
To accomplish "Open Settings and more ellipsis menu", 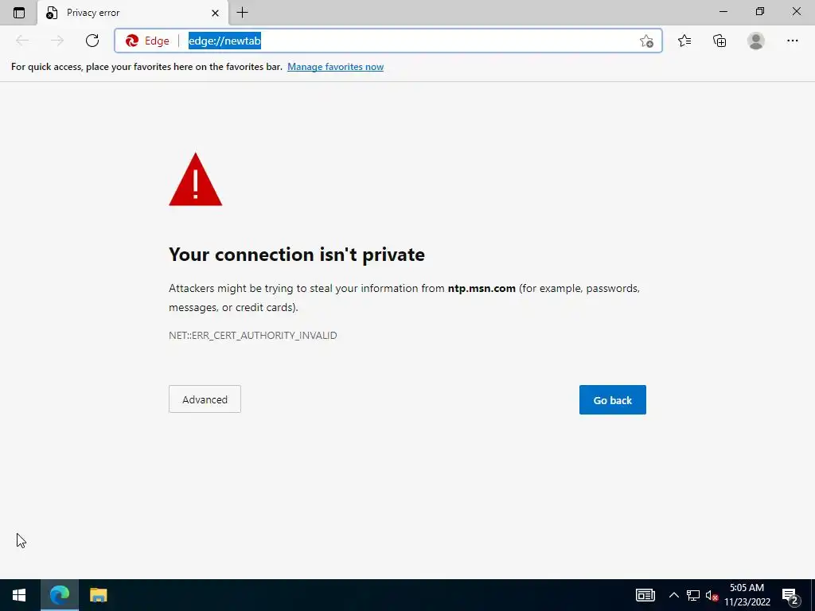I will tap(792, 41).
